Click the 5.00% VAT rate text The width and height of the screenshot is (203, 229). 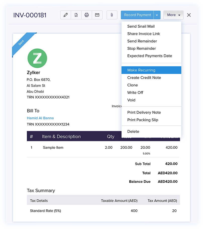click(x=146, y=154)
